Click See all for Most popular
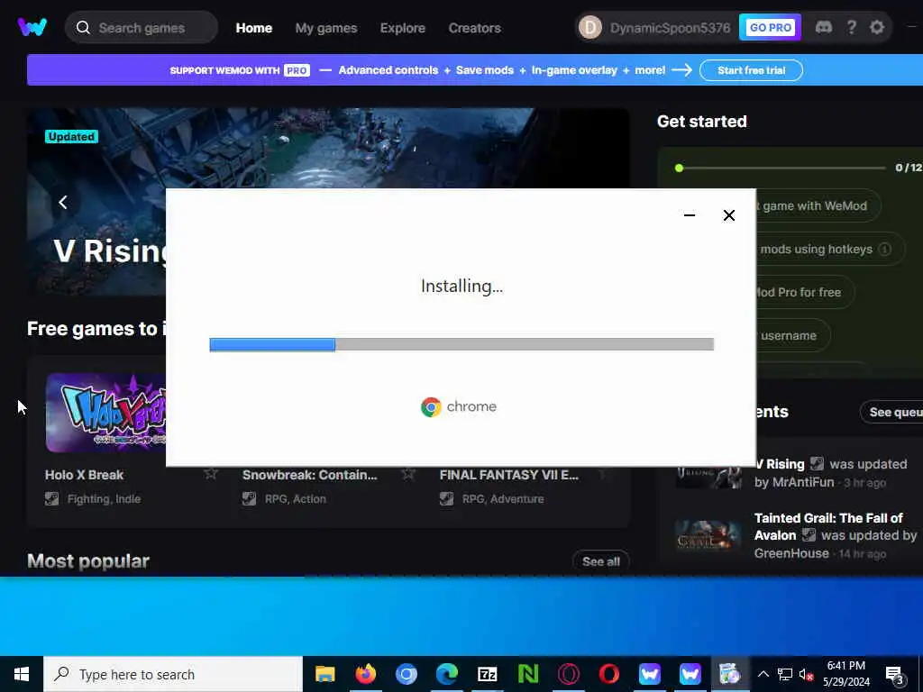 (x=600, y=561)
